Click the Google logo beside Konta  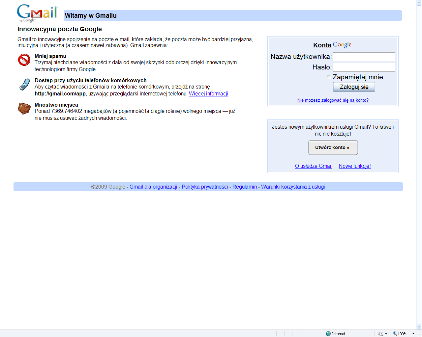(342, 45)
